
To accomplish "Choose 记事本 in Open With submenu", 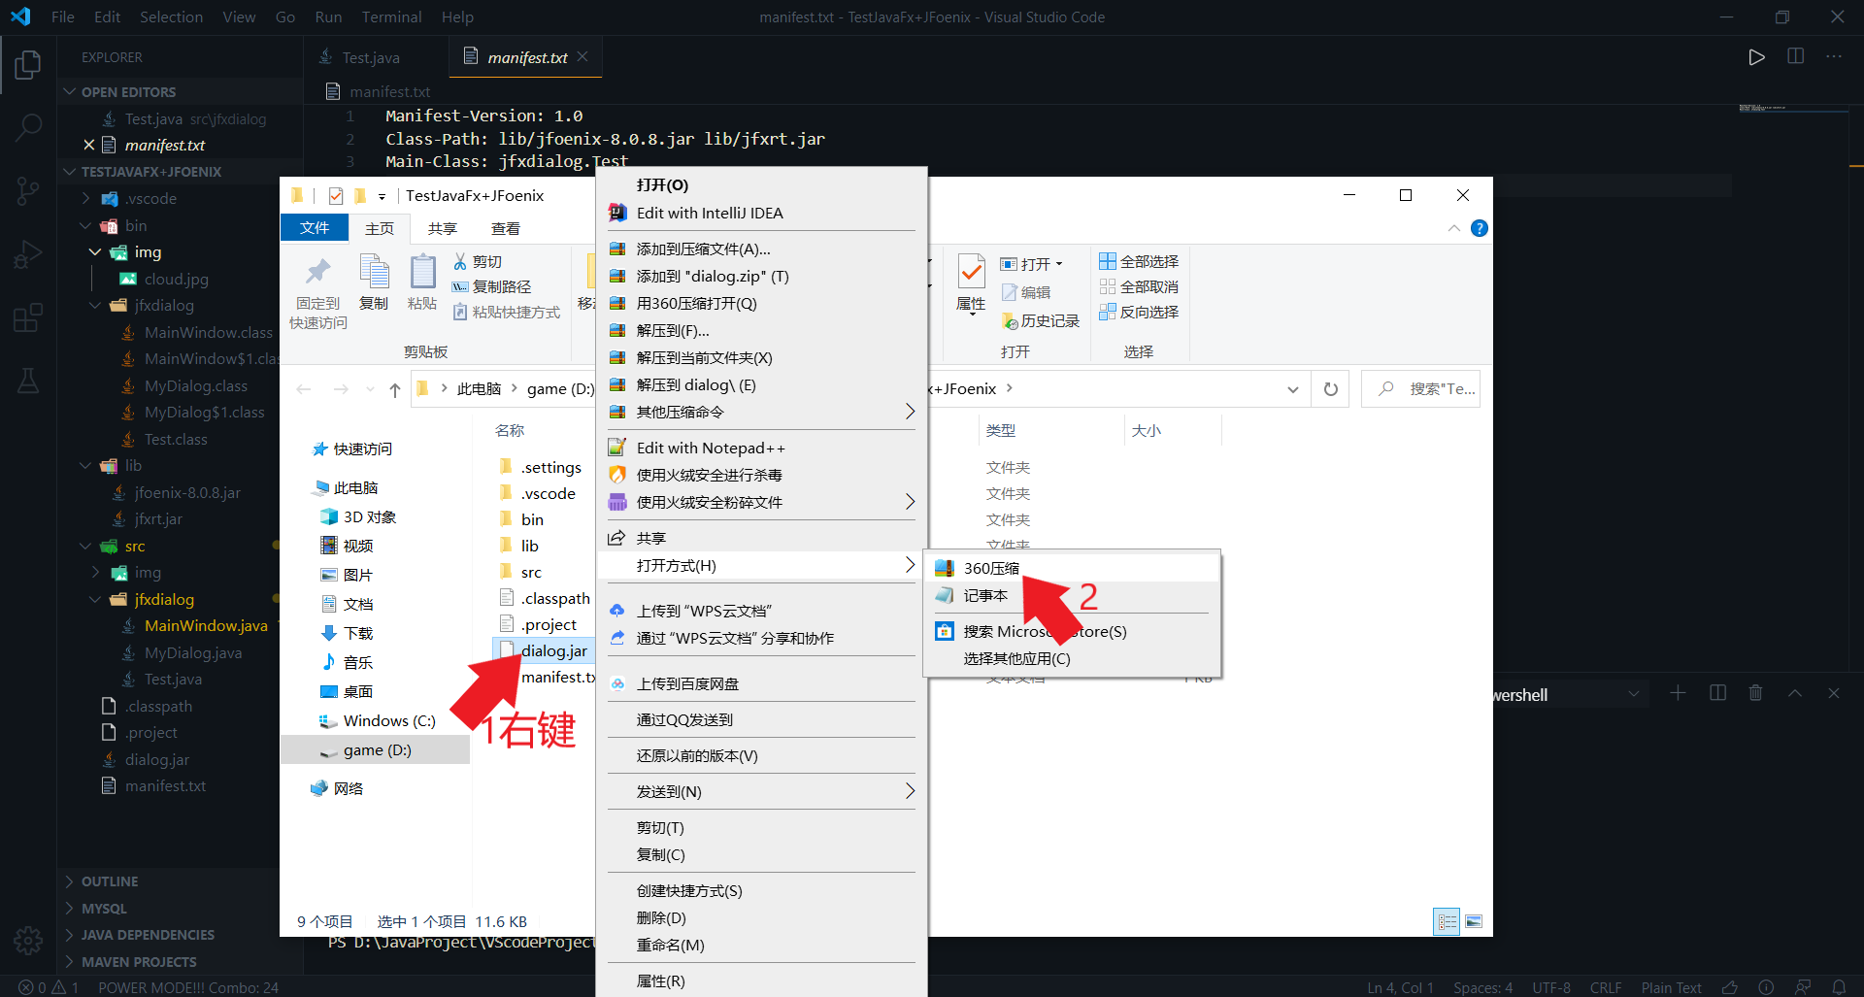I will tap(1074, 595).
